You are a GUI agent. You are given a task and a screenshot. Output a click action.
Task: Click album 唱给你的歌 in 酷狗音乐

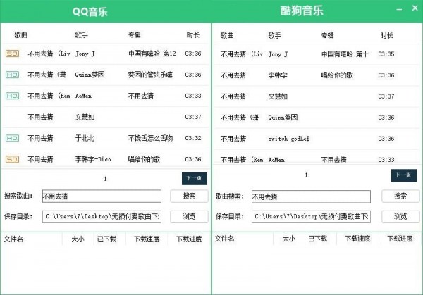pyautogui.click(x=337, y=75)
